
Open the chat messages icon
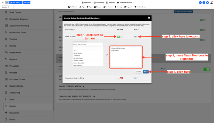[207, 3]
